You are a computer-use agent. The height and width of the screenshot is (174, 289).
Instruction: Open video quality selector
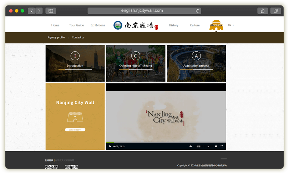[198, 146]
